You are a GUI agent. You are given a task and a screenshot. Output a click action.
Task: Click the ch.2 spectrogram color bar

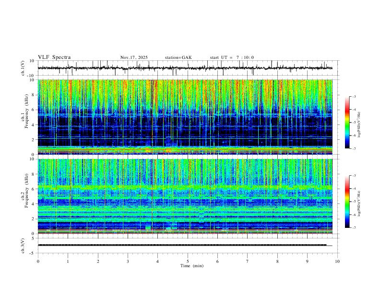tap(347, 202)
